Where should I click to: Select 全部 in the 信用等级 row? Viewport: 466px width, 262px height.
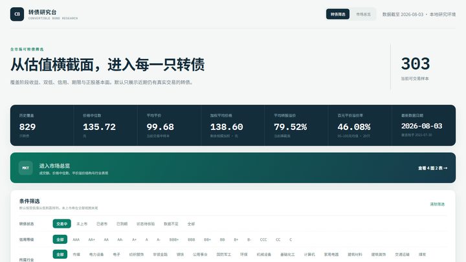[60, 239]
